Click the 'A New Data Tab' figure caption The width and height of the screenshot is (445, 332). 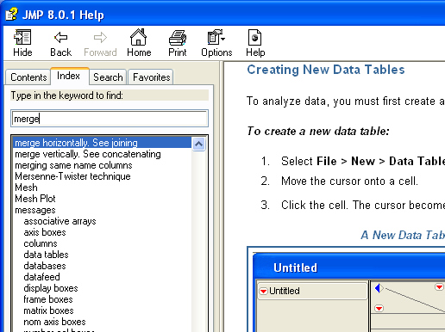point(403,235)
